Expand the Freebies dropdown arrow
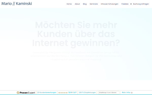The width and height of the screenshot is (152, 95). 131,4
